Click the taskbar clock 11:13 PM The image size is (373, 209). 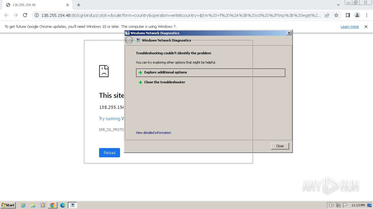[x=358, y=205]
